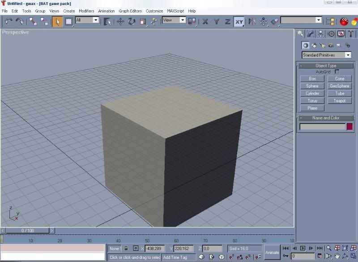Click the GeoSphere primitive button
358x262 pixels.
(340, 86)
